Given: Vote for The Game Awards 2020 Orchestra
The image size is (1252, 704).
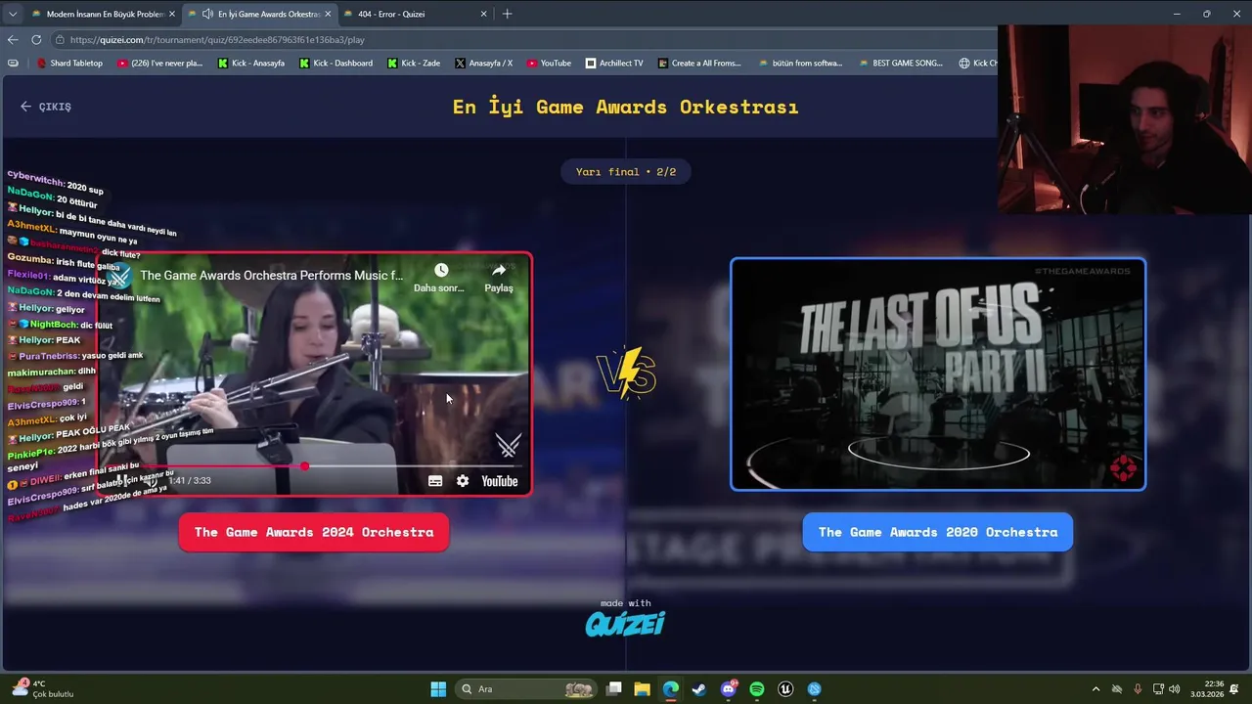Looking at the screenshot, I should tap(938, 532).
